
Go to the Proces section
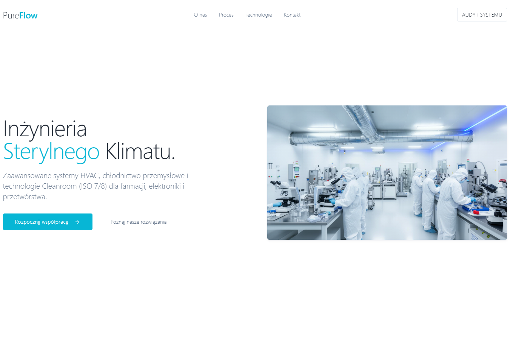click(x=226, y=15)
